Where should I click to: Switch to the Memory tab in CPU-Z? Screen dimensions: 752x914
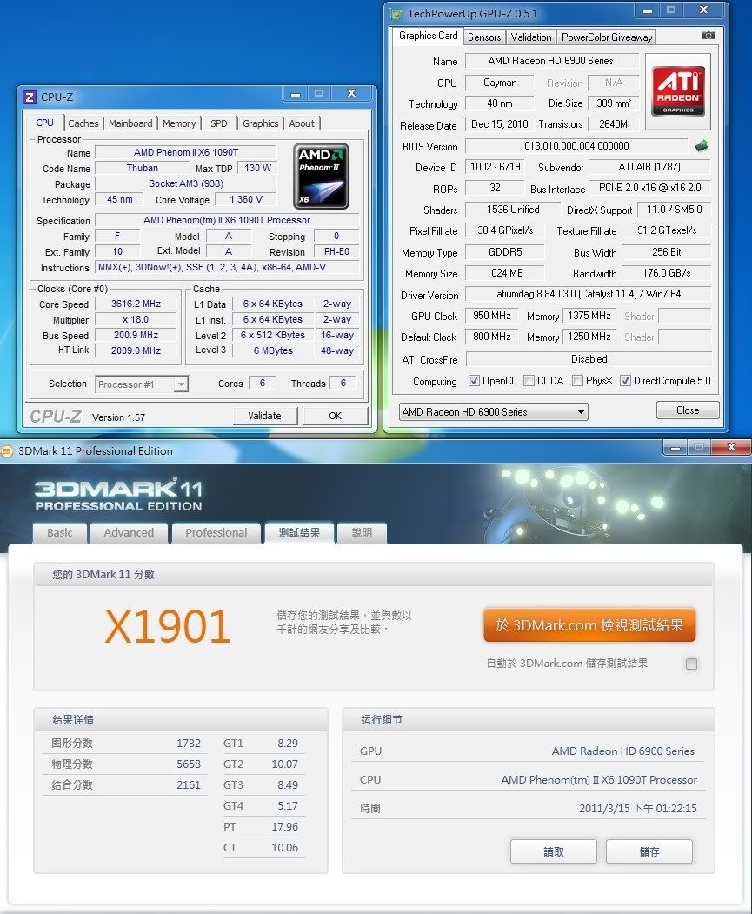tap(179, 123)
